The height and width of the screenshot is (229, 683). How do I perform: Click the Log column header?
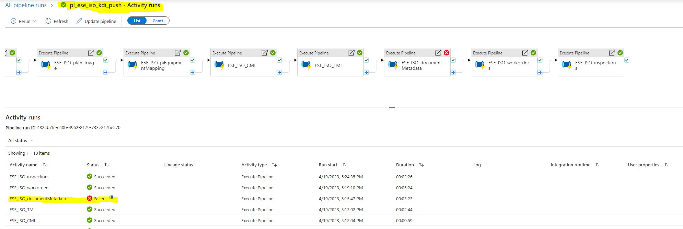pyautogui.click(x=477, y=165)
